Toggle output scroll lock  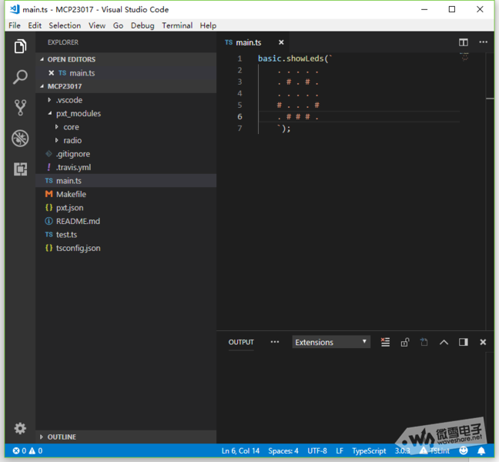pyautogui.click(x=405, y=342)
